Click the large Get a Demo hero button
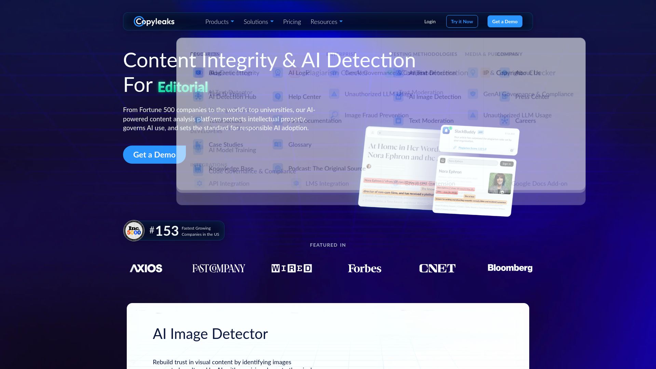Image resolution: width=656 pixels, height=369 pixels. (154, 155)
